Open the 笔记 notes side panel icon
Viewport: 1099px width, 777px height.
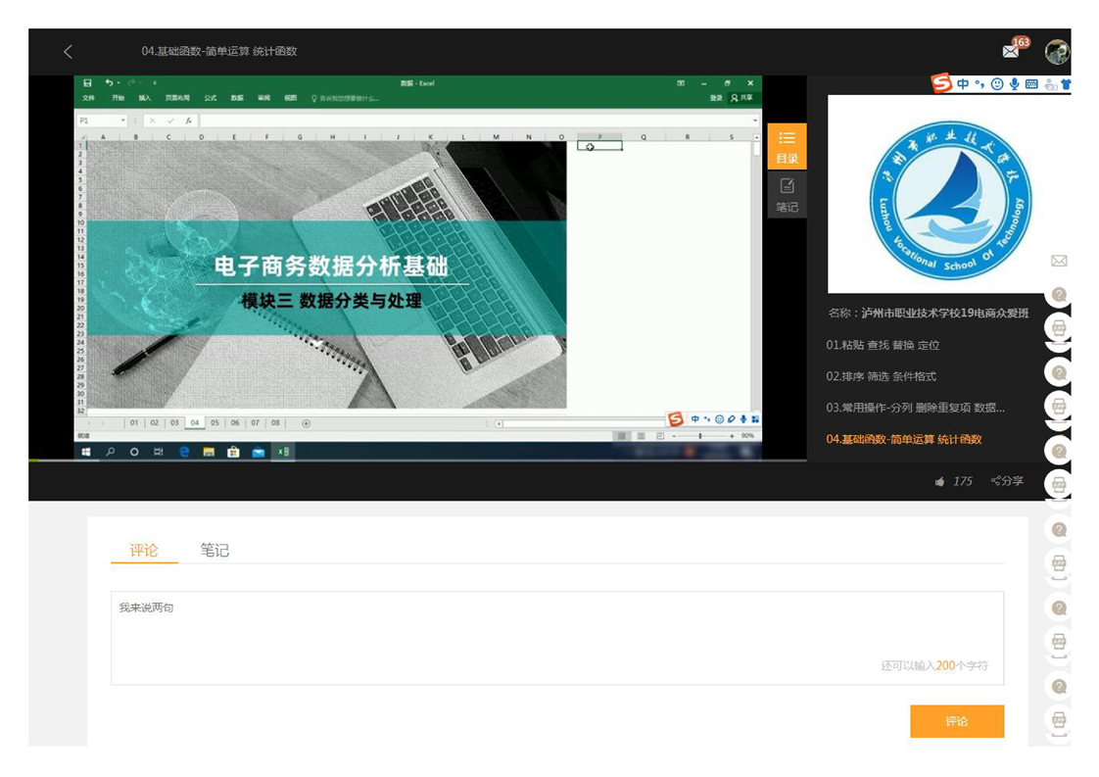coord(787,194)
